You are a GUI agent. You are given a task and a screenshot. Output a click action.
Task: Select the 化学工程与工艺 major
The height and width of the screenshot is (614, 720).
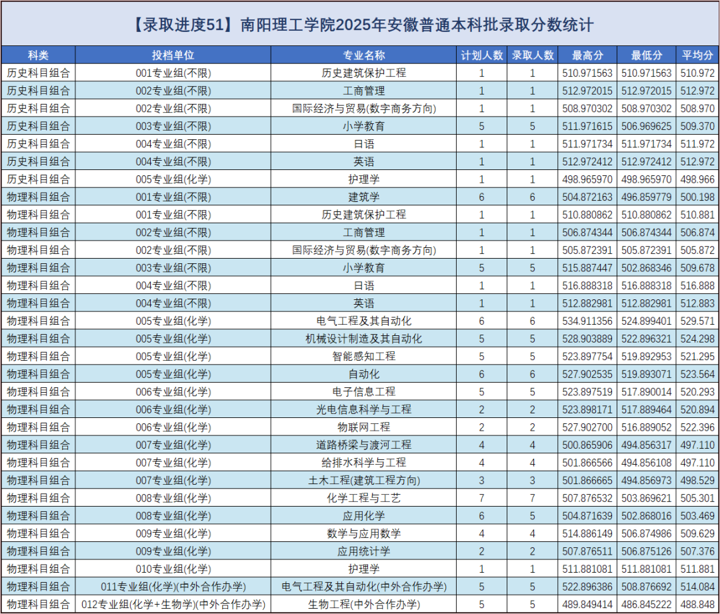tap(364, 498)
